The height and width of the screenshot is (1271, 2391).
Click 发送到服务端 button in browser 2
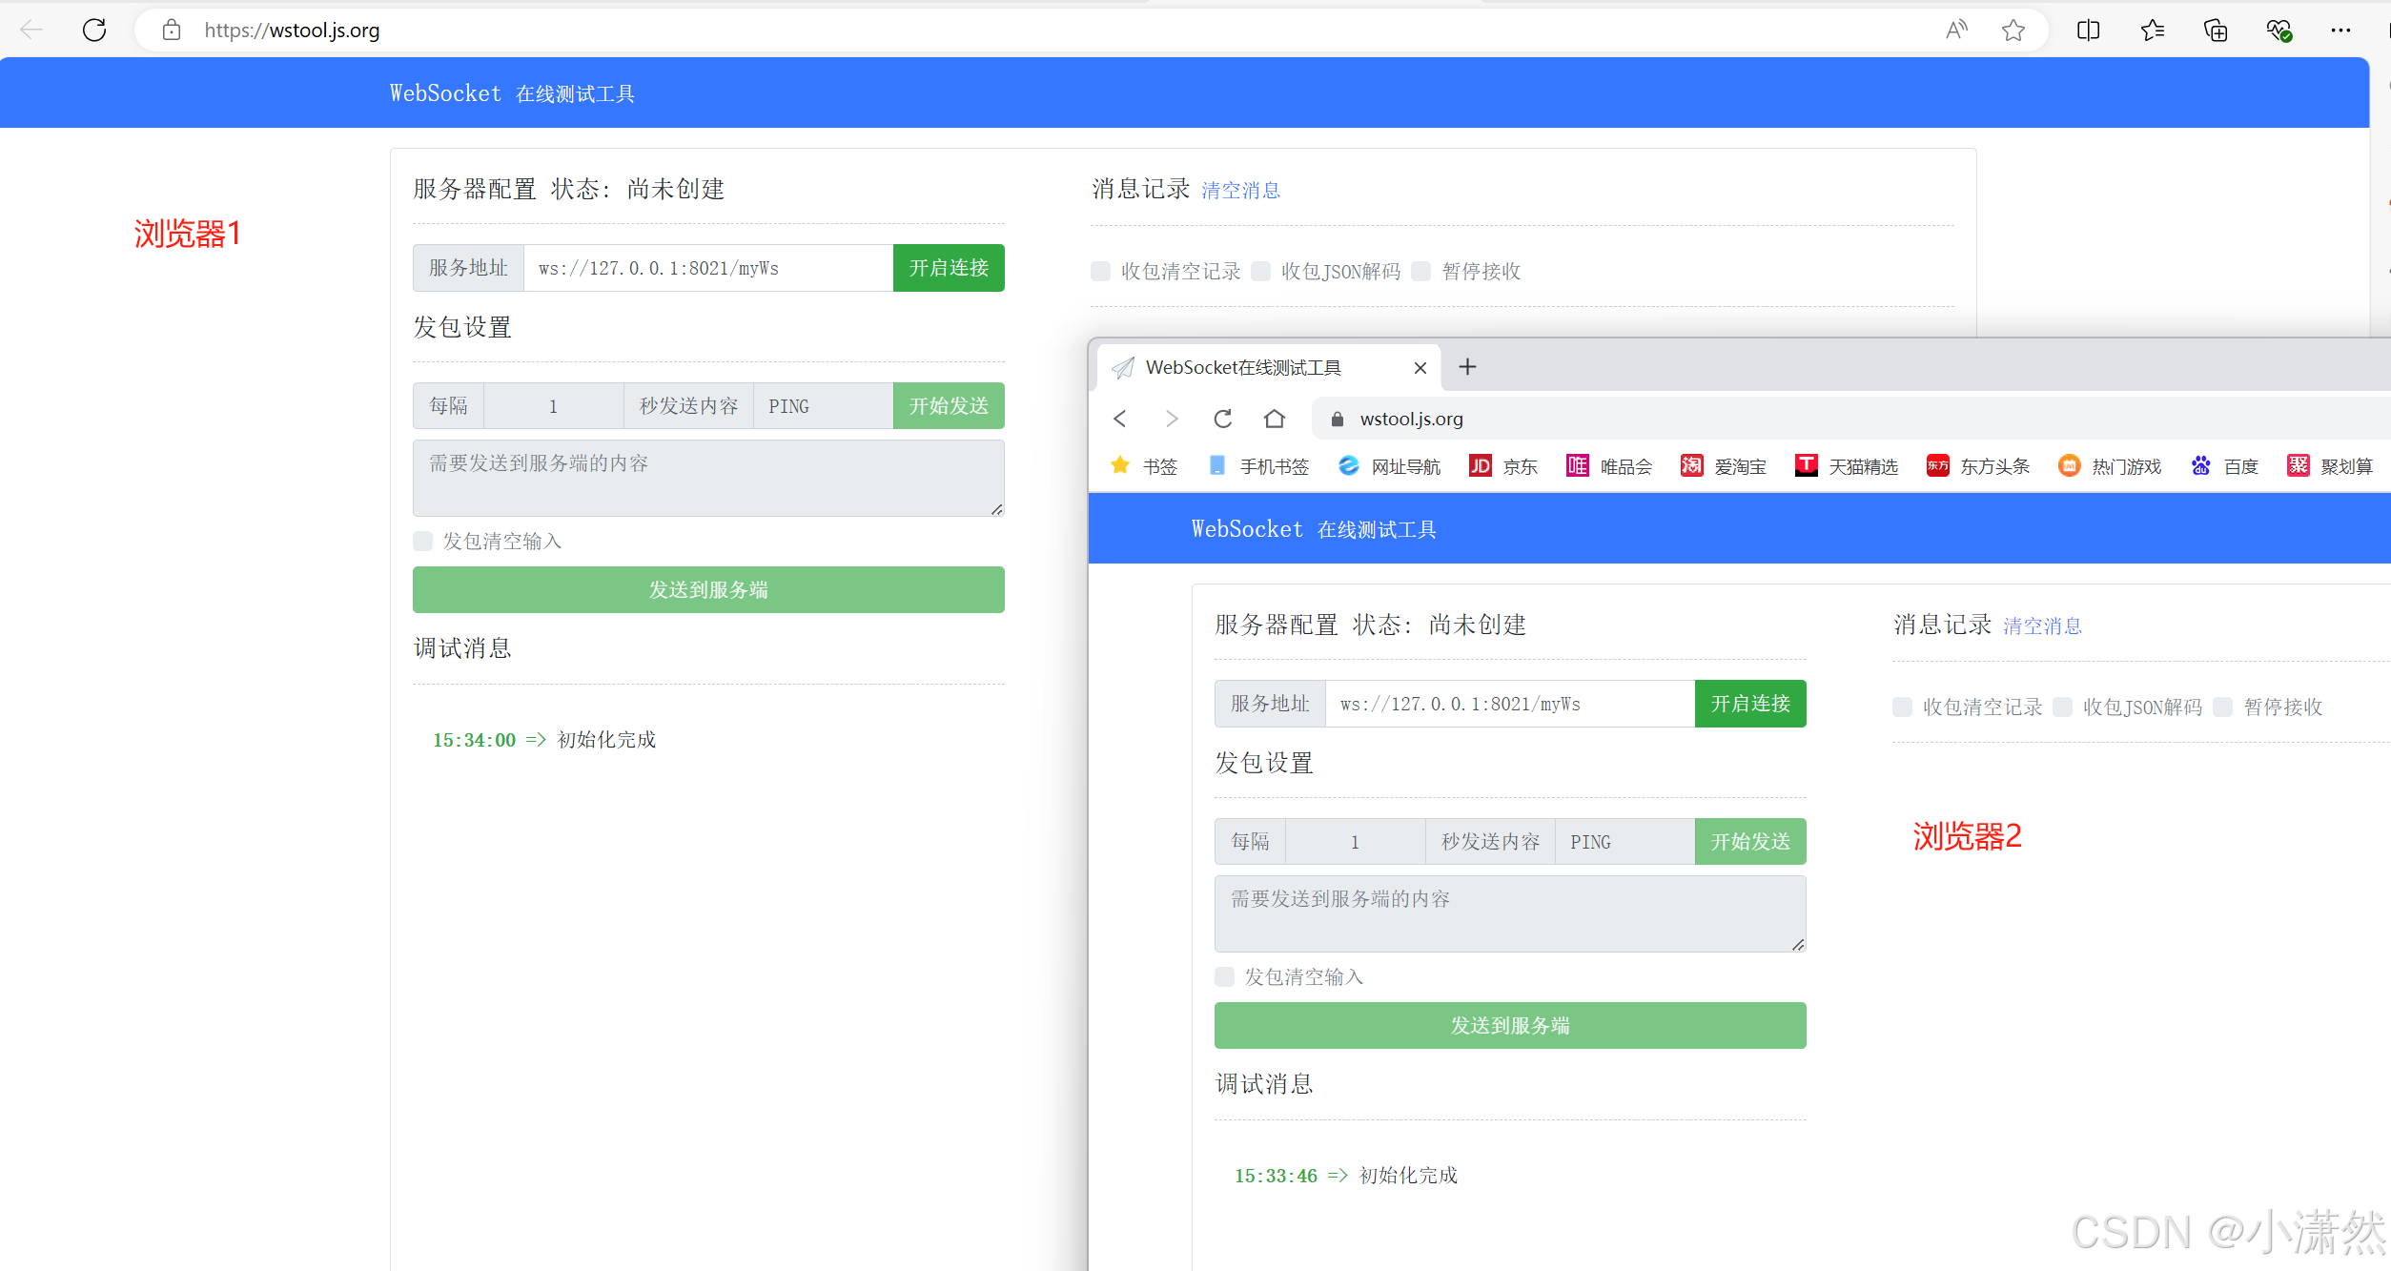tap(1510, 1026)
